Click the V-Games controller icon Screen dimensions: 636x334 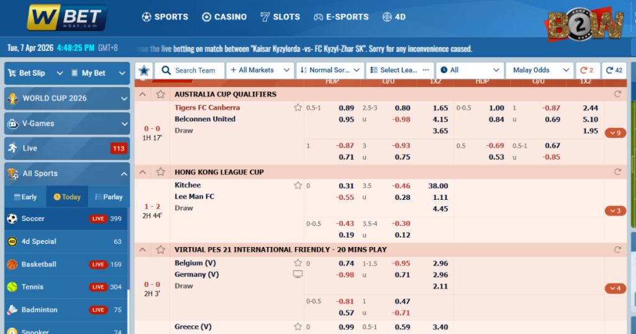(x=12, y=124)
